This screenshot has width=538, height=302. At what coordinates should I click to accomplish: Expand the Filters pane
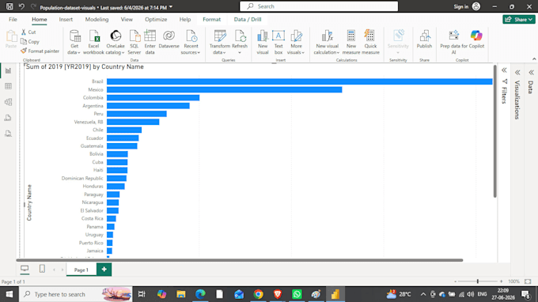pos(504,70)
